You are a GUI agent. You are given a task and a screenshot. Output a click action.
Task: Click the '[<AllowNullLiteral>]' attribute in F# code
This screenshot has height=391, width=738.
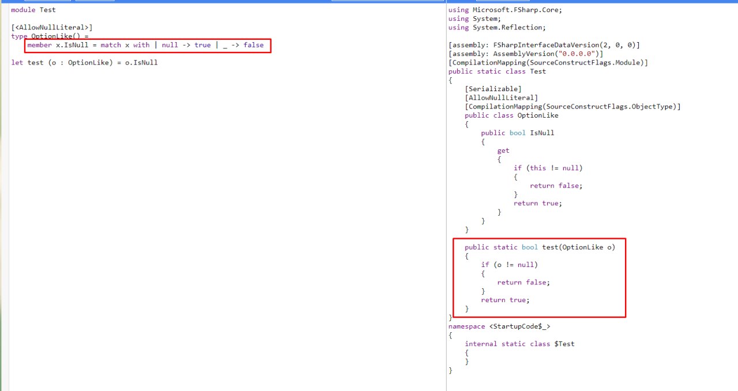(52, 27)
